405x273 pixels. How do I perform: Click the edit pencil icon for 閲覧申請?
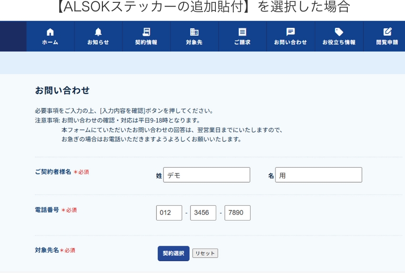pos(387,32)
